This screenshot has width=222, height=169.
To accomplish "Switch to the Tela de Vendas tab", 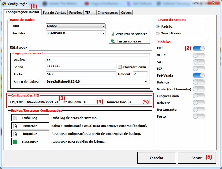I will [54, 13].
